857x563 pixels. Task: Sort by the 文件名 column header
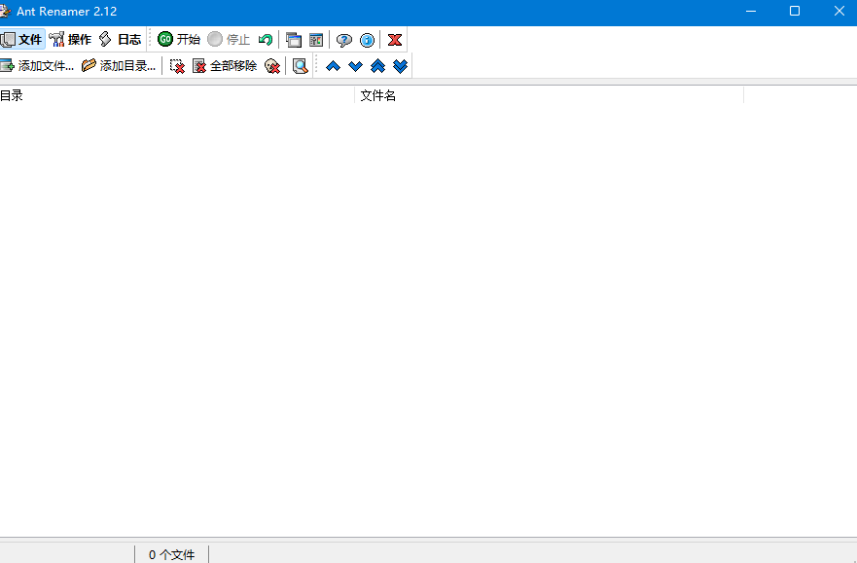(550, 95)
